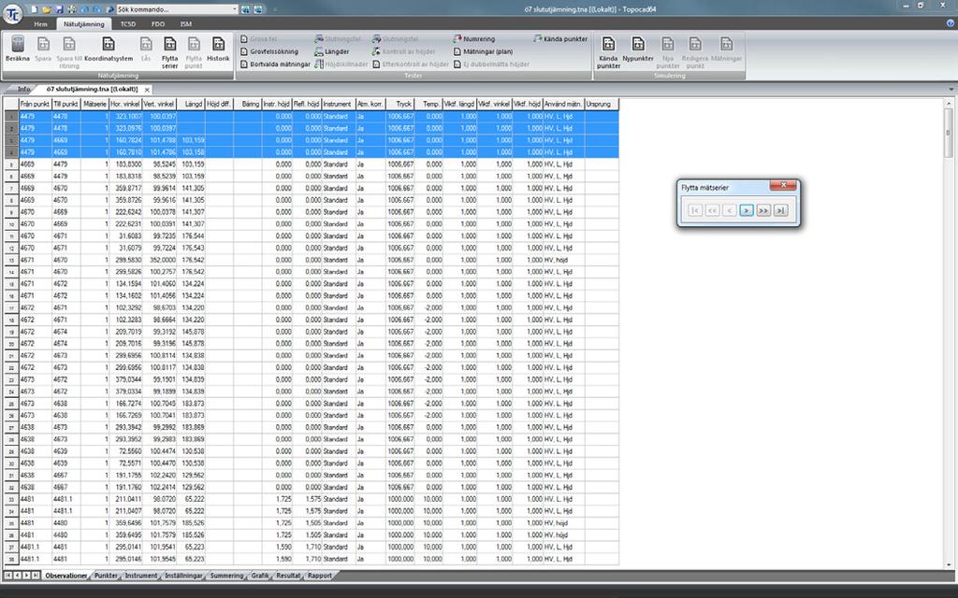Select the Flytta serier ribbon button
This screenshot has width=958, height=598.
click(x=170, y=51)
